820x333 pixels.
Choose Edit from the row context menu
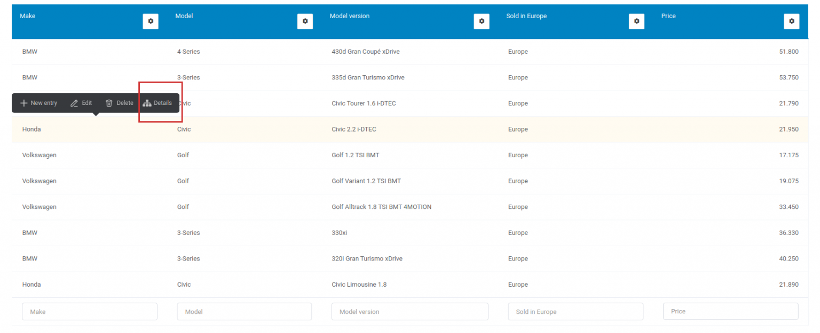tap(81, 103)
